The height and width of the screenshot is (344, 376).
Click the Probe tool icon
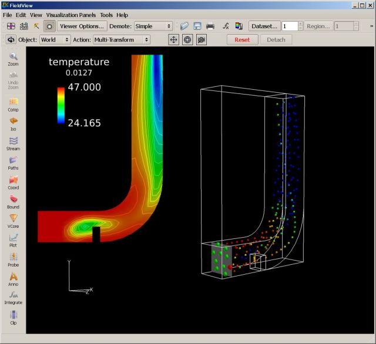click(x=13, y=258)
